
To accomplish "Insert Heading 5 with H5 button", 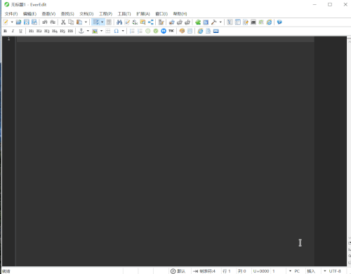I will click(x=62, y=31).
